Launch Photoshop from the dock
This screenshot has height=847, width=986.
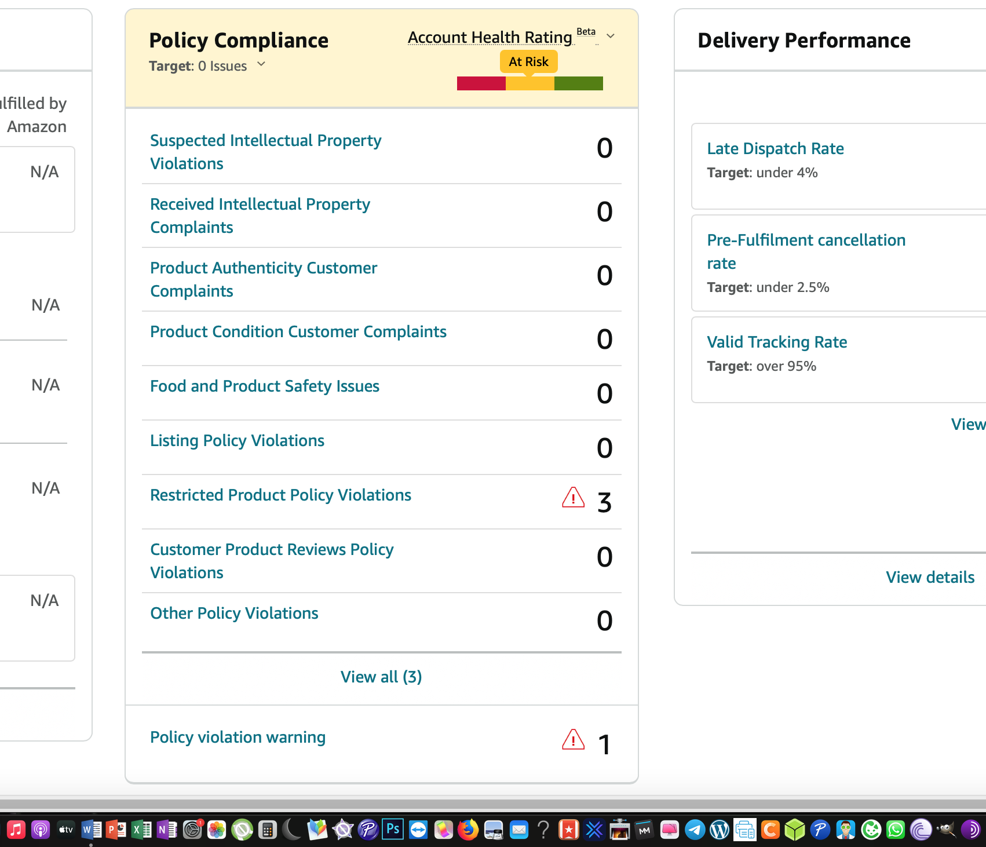[x=393, y=829]
